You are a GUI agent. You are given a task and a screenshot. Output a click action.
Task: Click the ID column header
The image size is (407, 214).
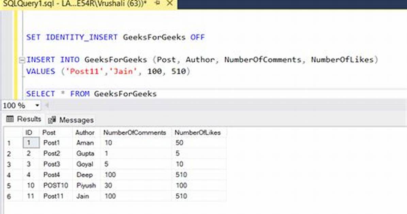coord(31,133)
